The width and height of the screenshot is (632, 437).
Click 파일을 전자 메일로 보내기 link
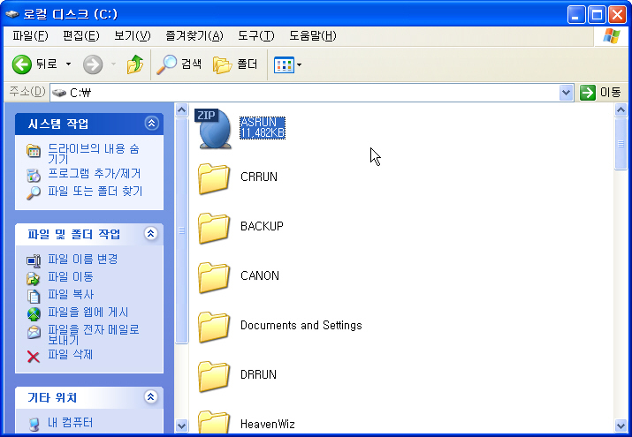[94, 335]
